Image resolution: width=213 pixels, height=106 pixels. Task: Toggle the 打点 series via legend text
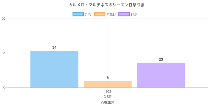click(134, 14)
